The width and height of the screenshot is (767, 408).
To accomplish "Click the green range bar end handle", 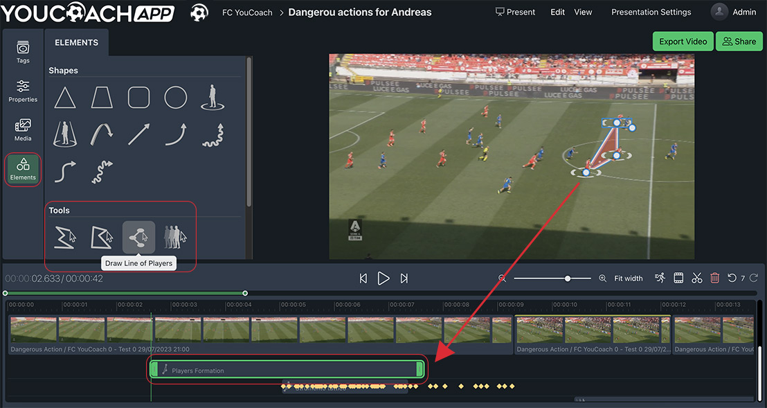I will pyautogui.click(x=245, y=293).
